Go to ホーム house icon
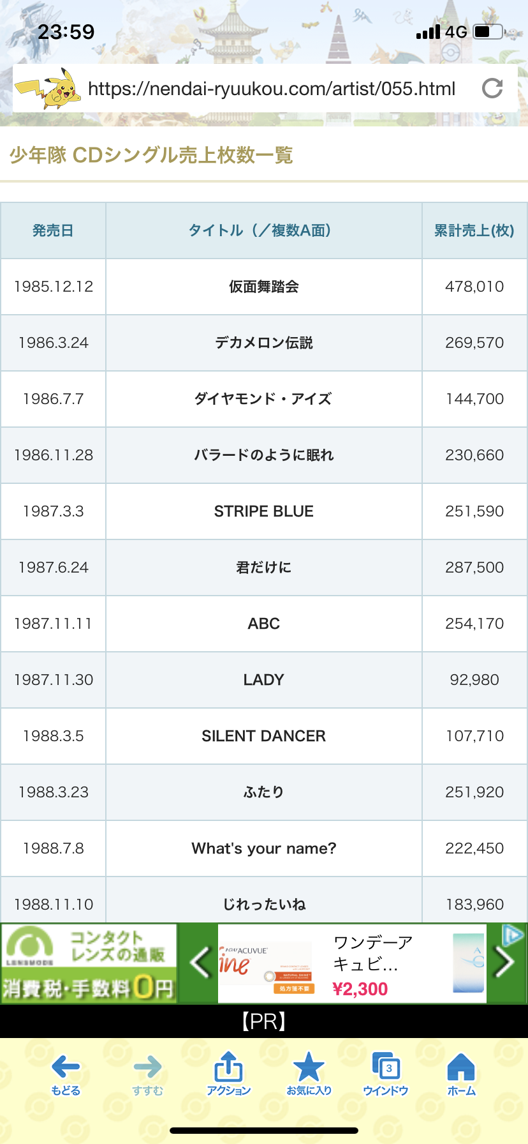The width and height of the screenshot is (528, 1144). 461,1075
